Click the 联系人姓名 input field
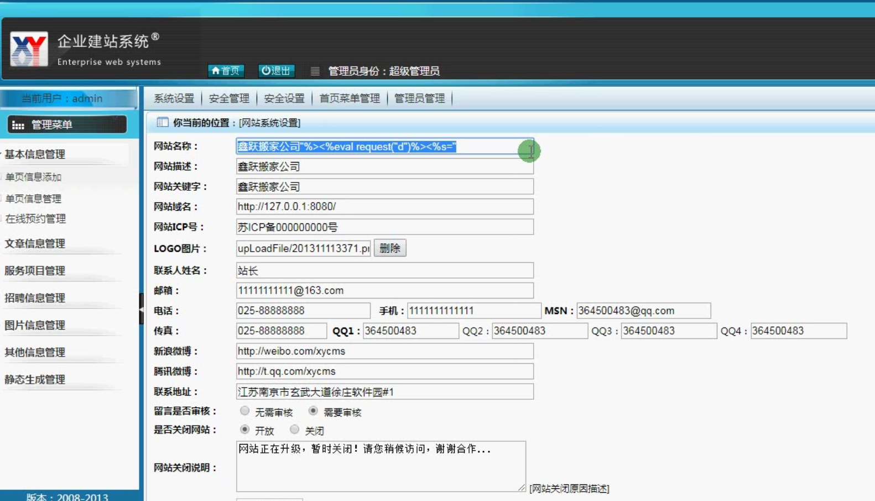This screenshot has height=501, width=875. point(385,270)
